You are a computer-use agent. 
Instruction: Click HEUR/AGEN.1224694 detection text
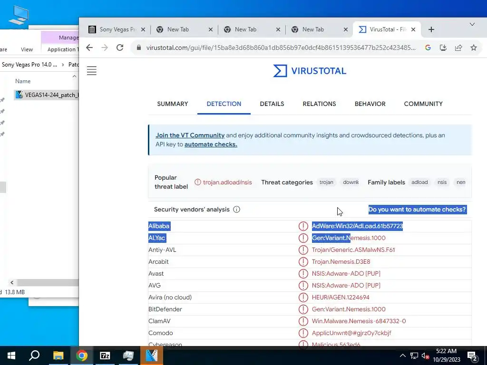click(341, 298)
